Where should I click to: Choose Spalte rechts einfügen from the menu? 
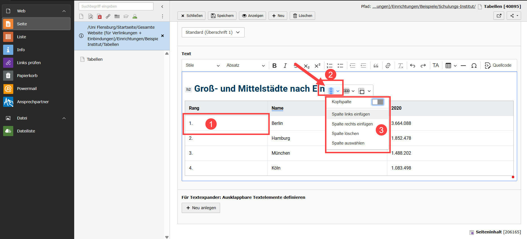coord(352,124)
